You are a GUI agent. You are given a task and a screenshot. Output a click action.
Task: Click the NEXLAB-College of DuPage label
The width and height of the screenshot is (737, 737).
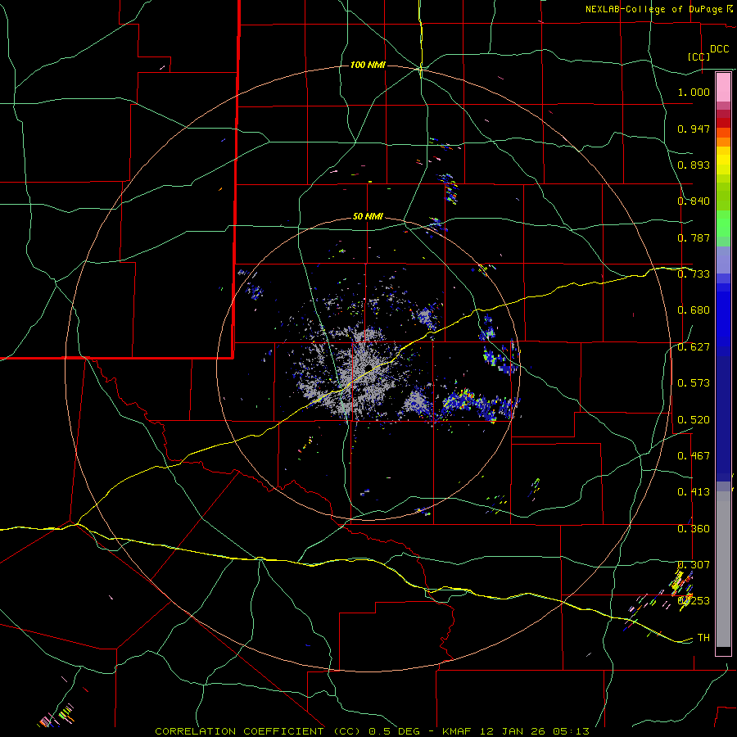tap(653, 9)
